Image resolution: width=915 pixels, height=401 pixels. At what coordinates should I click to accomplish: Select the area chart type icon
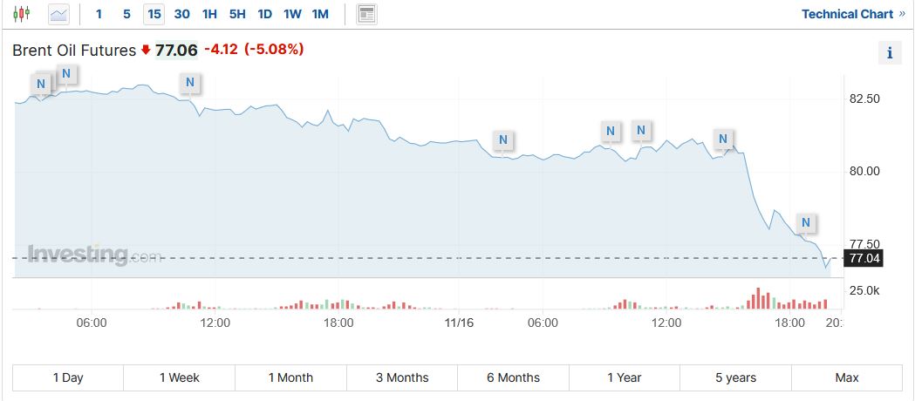tap(58, 14)
